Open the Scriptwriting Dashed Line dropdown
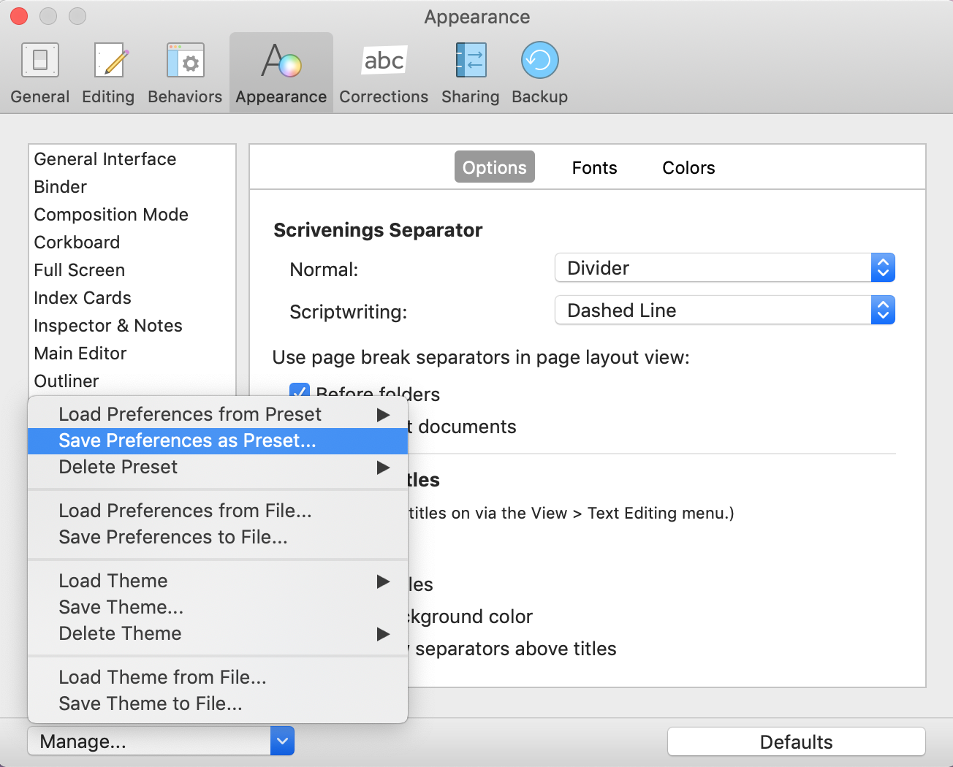The image size is (953, 767). [725, 310]
